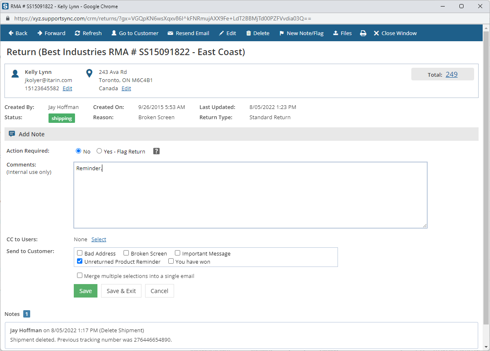Enable merge multiple selections into single email

pyautogui.click(x=80, y=276)
